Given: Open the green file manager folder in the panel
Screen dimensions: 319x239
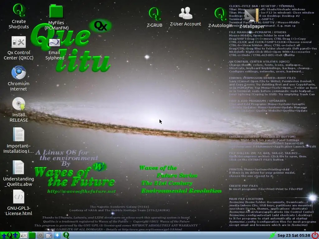Looking at the screenshot, I should (x=32, y=235).
